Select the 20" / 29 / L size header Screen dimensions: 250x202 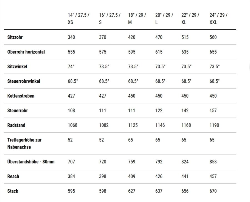pyautogui.click(x=164, y=19)
